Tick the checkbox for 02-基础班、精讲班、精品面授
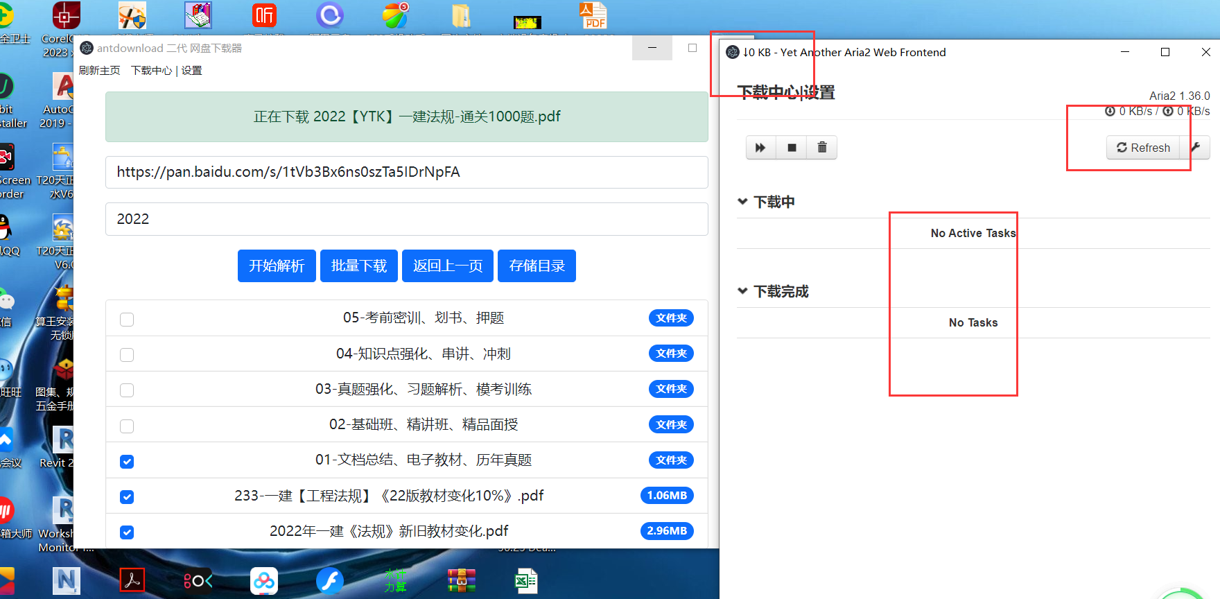The image size is (1220, 599). (127, 426)
